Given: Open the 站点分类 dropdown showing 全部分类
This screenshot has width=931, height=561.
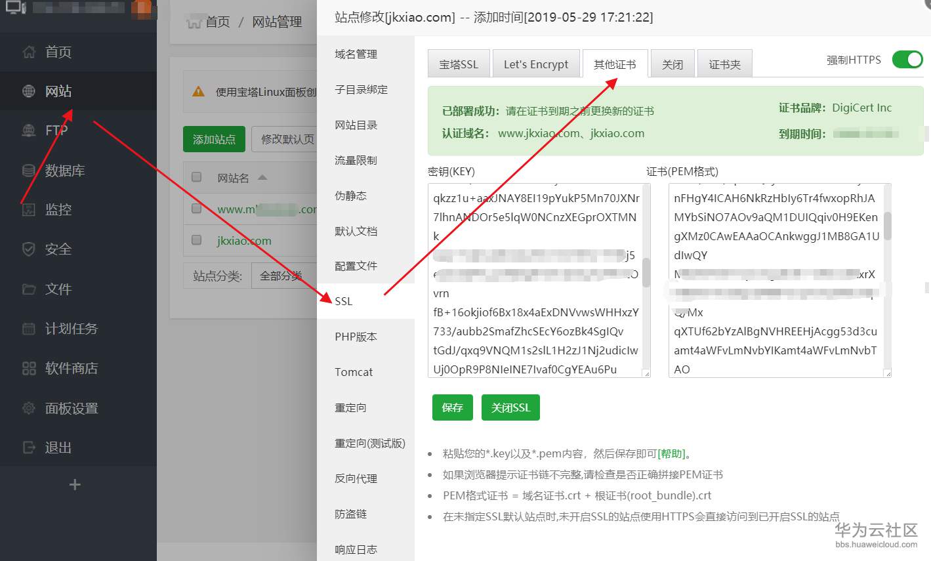Looking at the screenshot, I should pos(284,276).
